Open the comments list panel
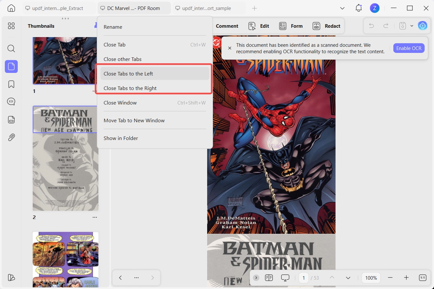Image resolution: width=434 pixels, height=289 pixels. click(x=11, y=102)
